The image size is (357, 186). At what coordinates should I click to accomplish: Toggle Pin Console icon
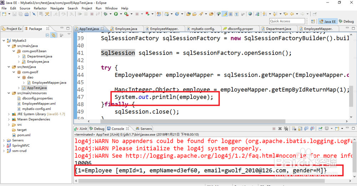[320, 129]
